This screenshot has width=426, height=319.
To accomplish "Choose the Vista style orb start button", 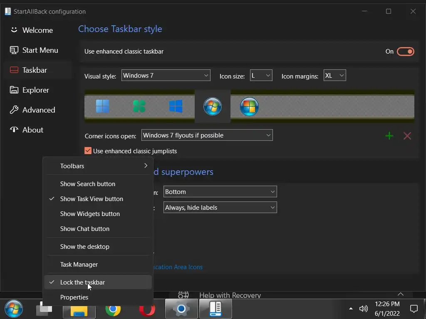I will pyautogui.click(x=249, y=106).
